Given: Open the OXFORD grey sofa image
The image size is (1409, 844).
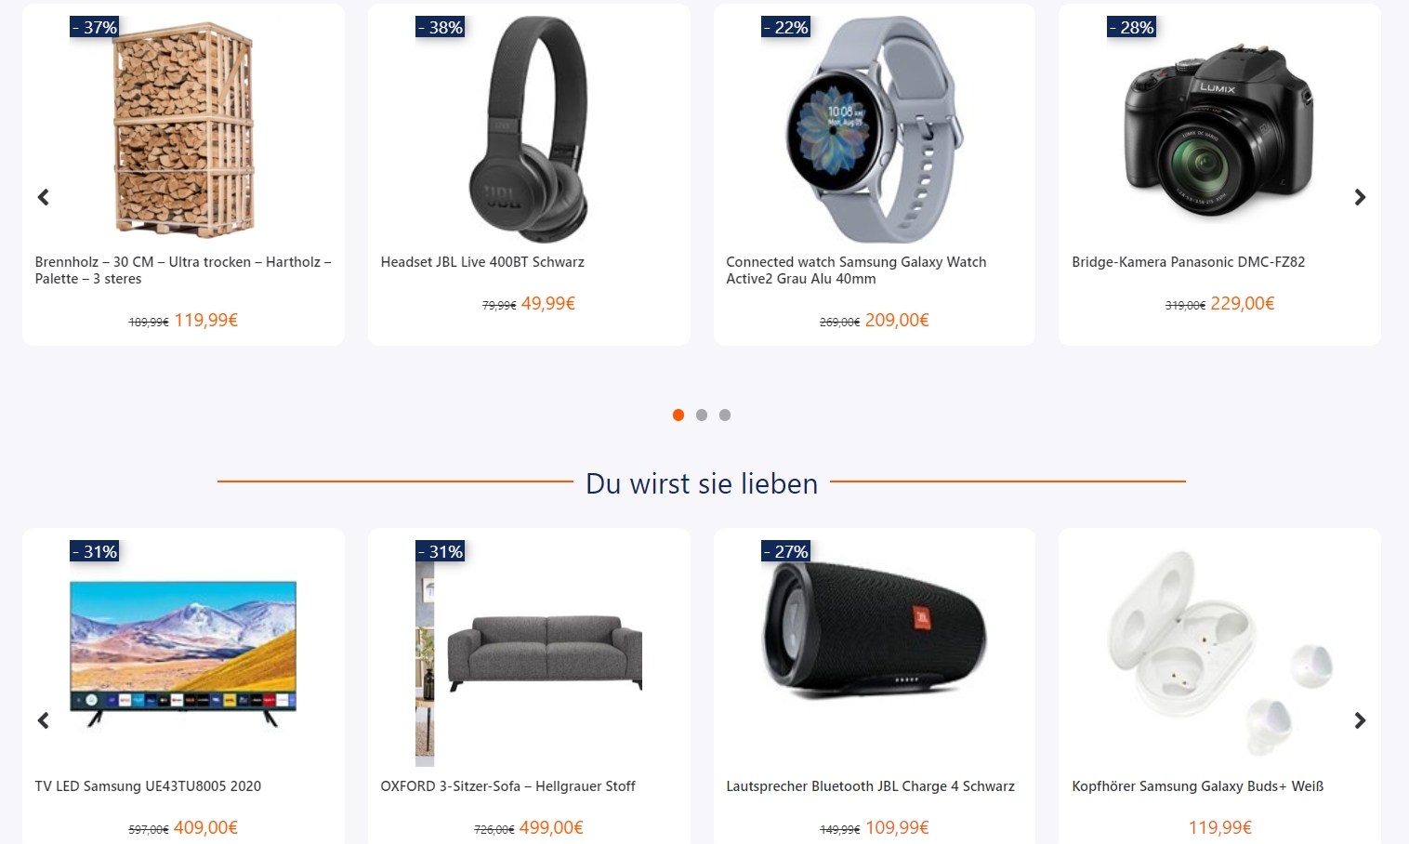Looking at the screenshot, I should (x=529, y=653).
